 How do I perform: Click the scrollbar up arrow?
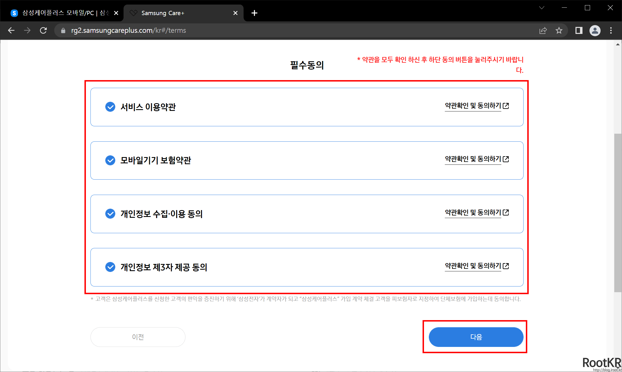pyautogui.click(x=618, y=44)
